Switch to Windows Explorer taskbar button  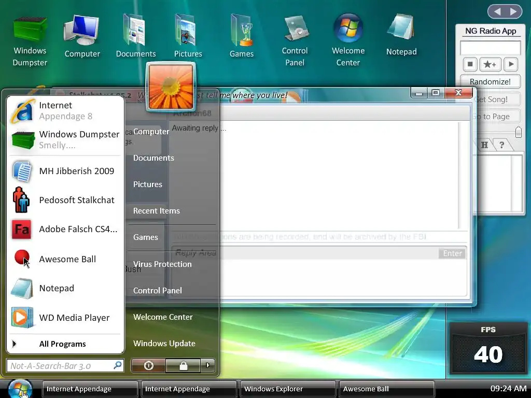tap(287, 389)
